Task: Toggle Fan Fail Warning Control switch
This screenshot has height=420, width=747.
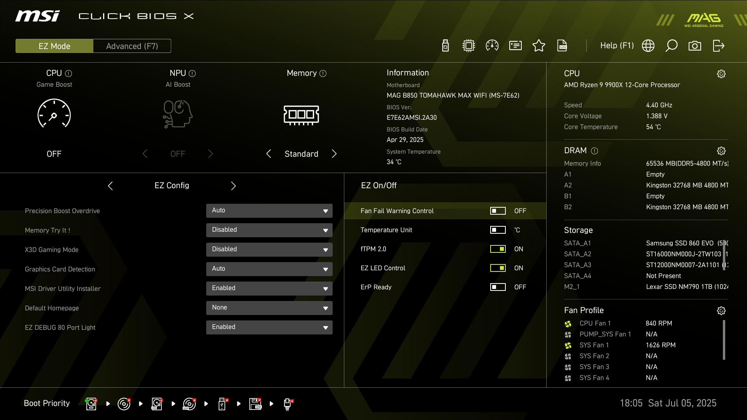Action: tap(498, 211)
